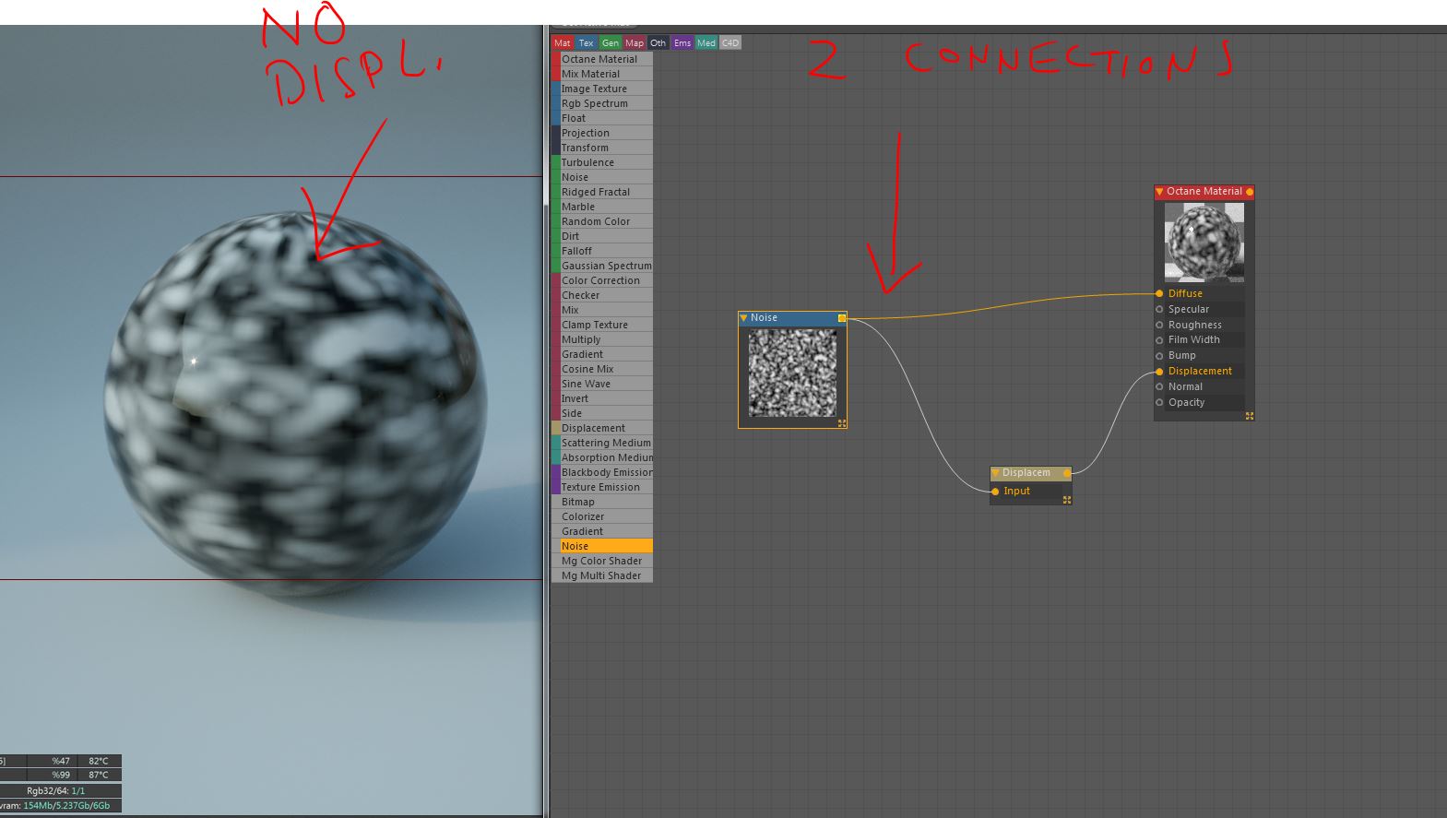The image size is (1447, 818).
Task: Click the Specular input port circle
Action: coord(1159,309)
